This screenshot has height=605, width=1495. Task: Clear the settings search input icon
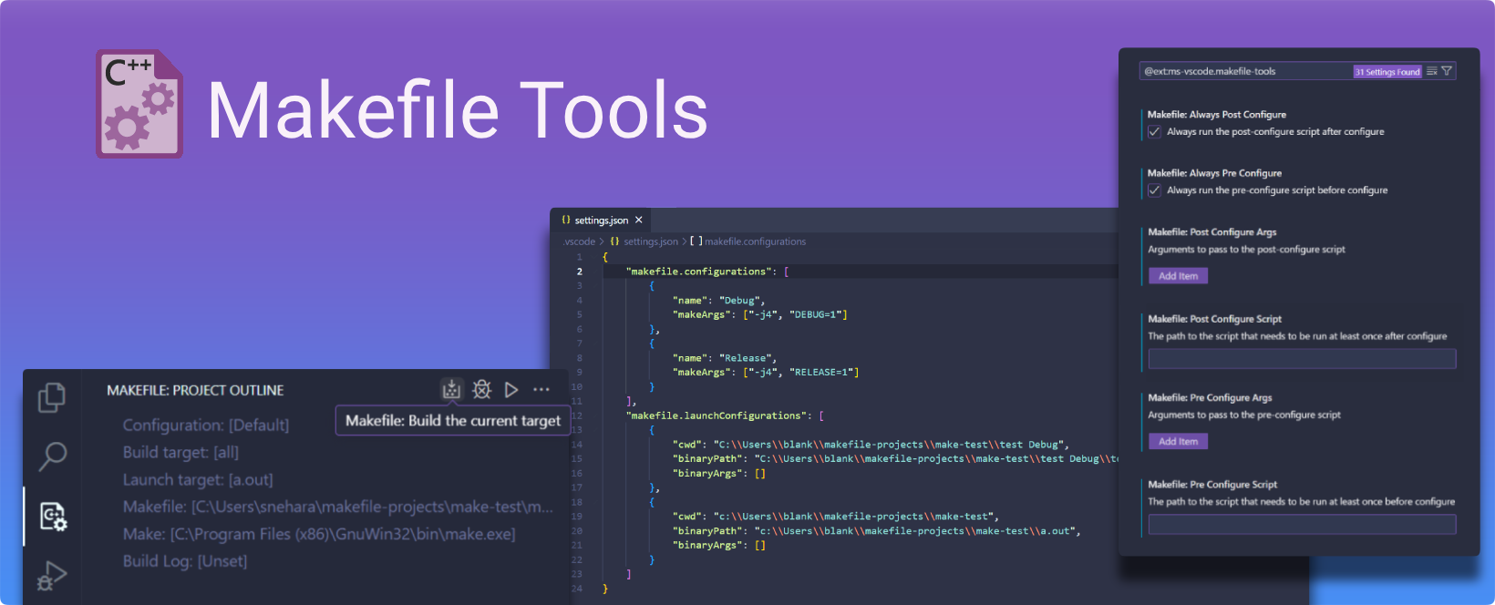pos(1432,71)
